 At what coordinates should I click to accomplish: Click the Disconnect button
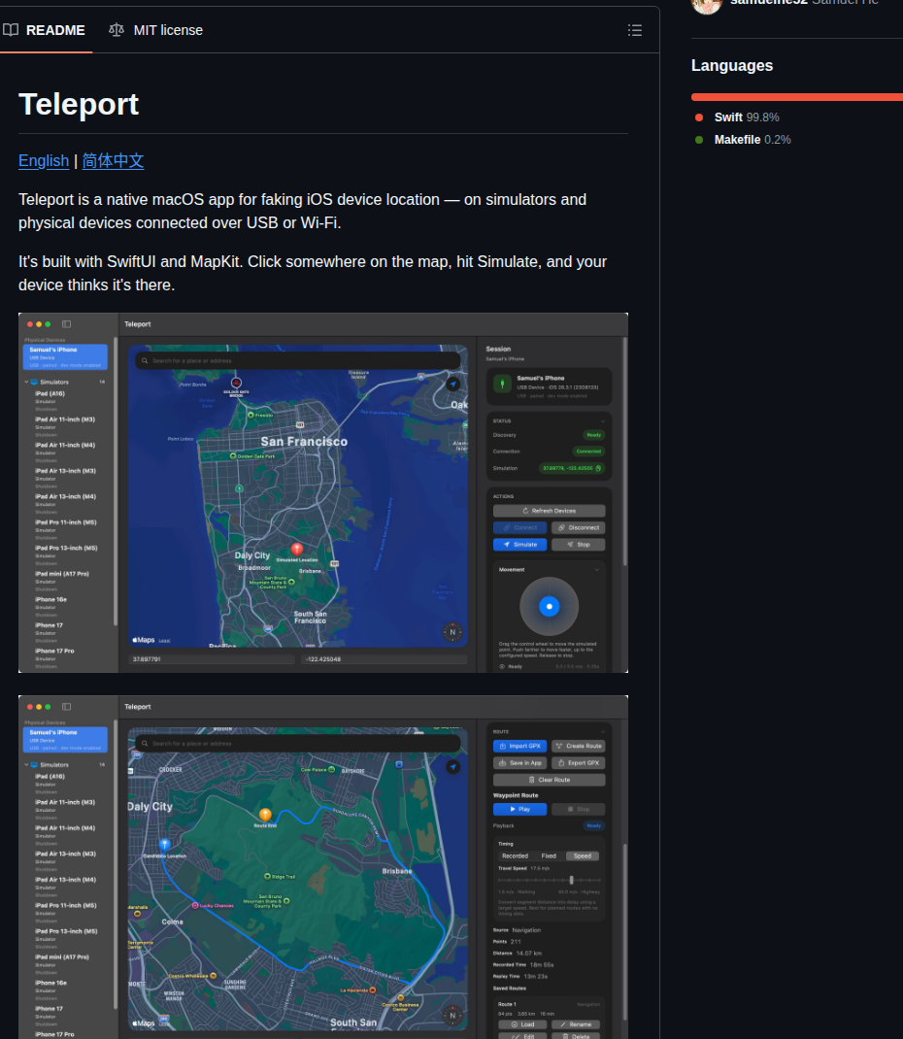point(579,528)
